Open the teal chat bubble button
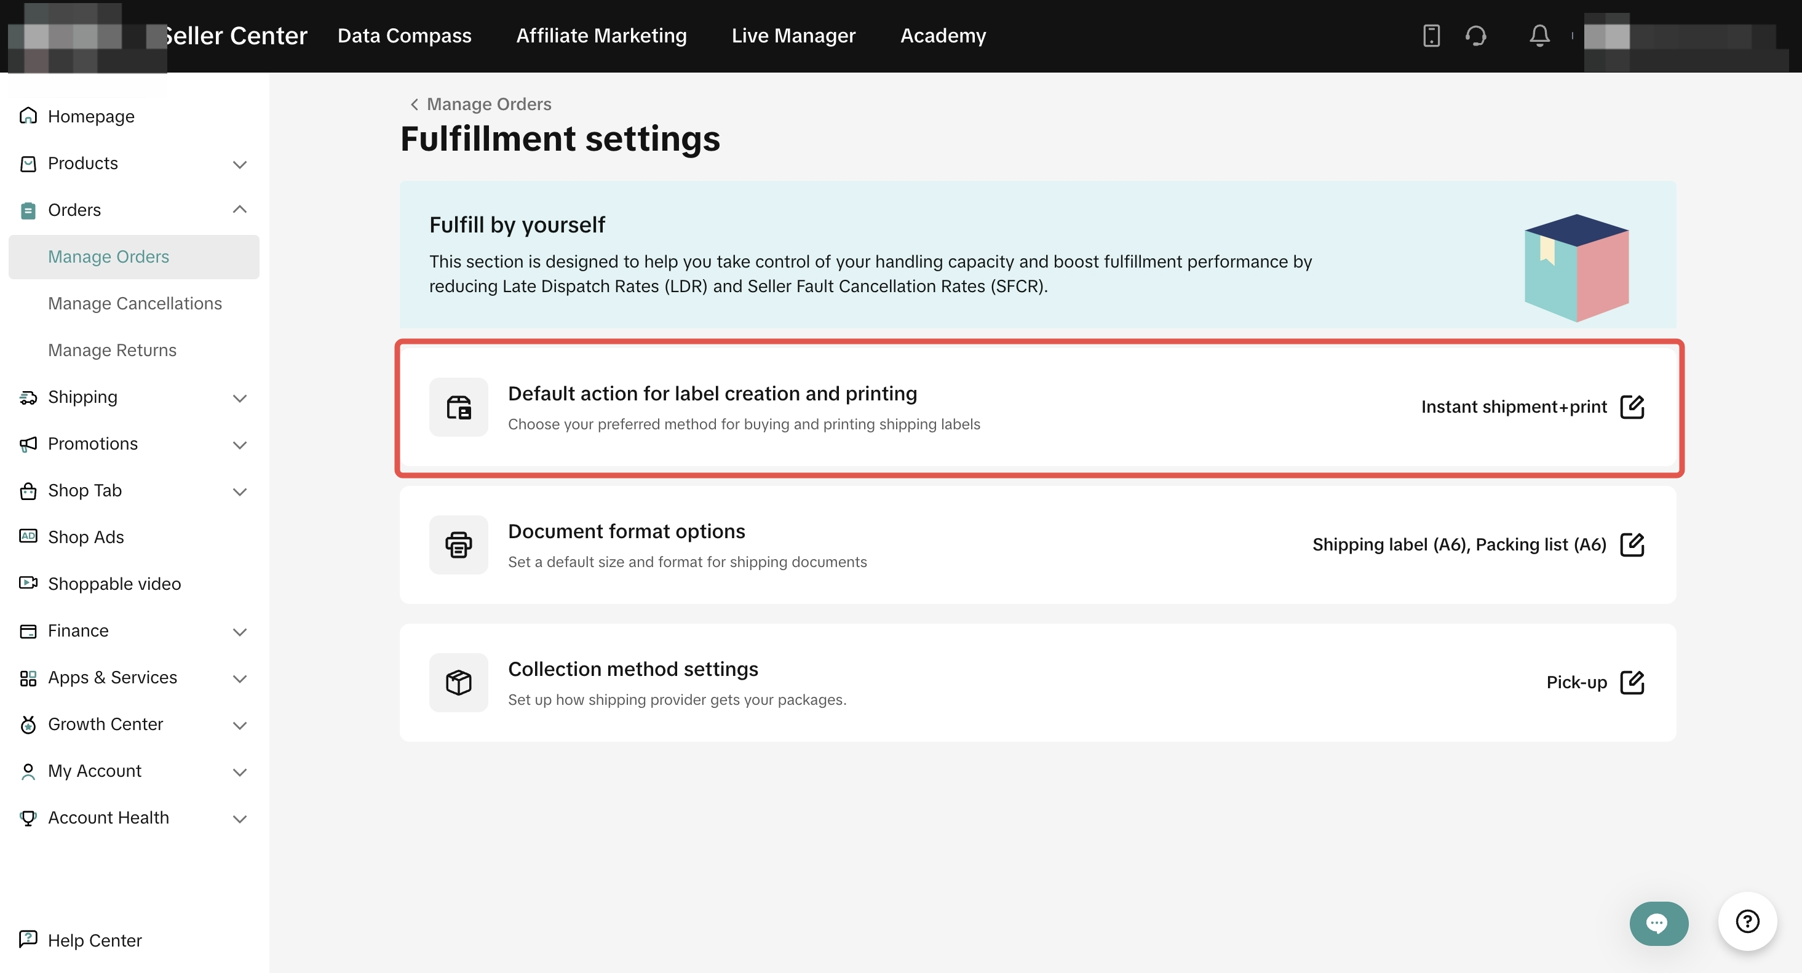Image resolution: width=1802 pixels, height=973 pixels. 1658,923
